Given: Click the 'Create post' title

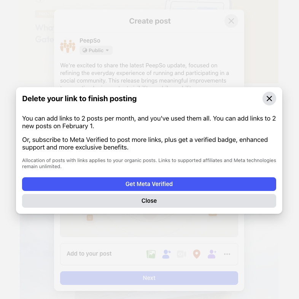Looking at the screenshot, I should [x=150, y=21].
